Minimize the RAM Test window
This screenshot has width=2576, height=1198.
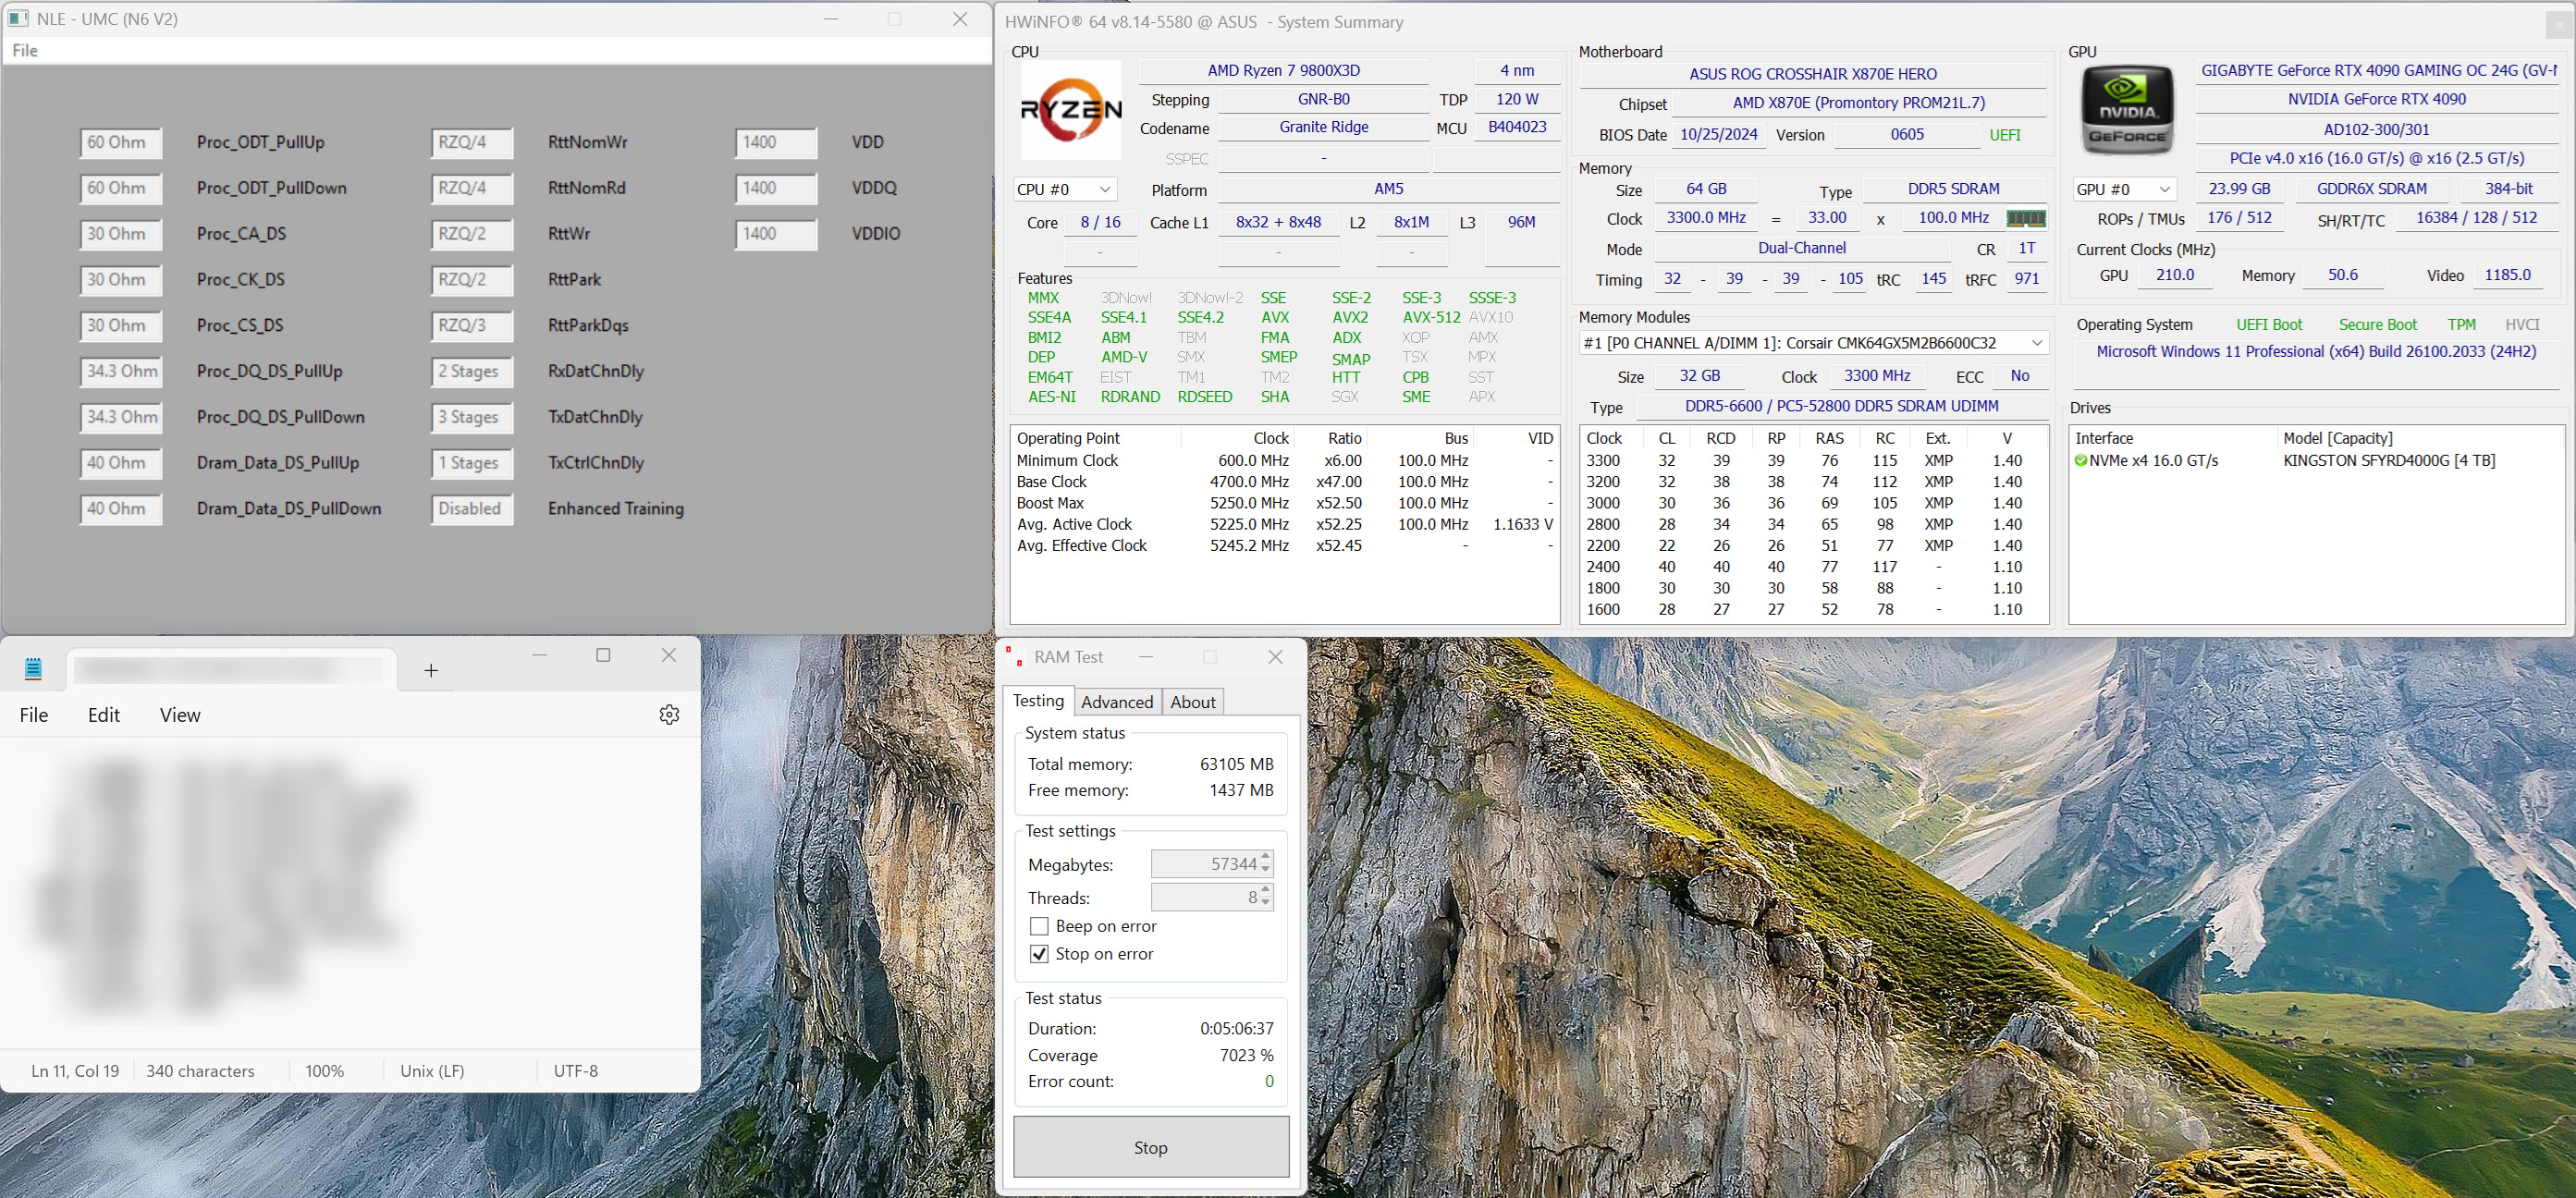1146,657
